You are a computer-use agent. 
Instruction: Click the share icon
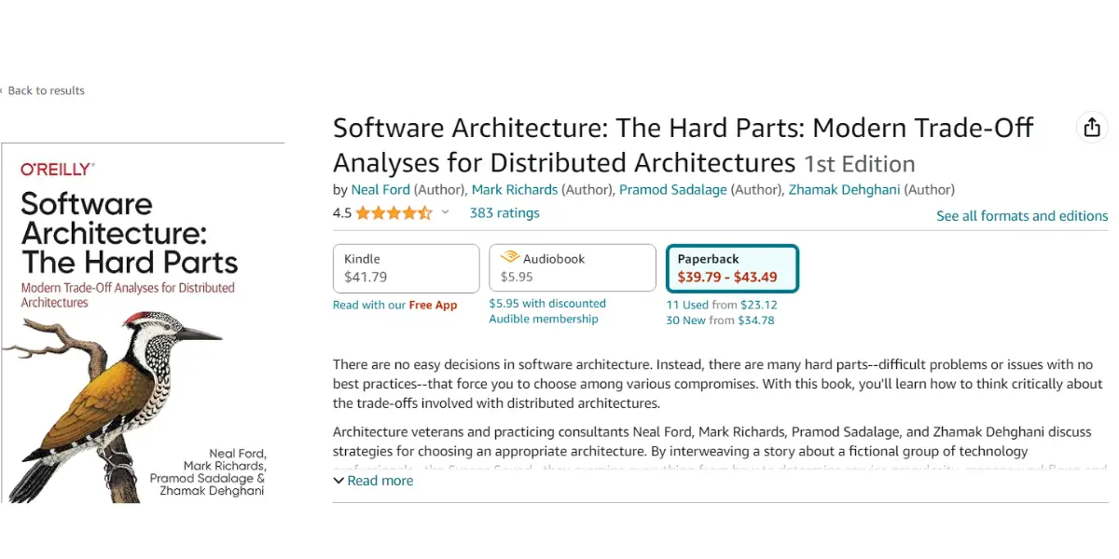click(1091, 127)
